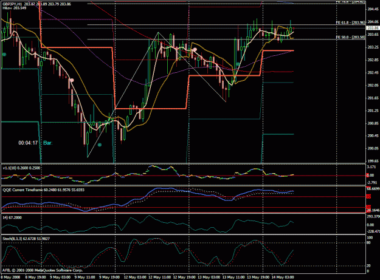Viewport: 380px width, 280px height.
Task: Click the green circle marker below the 9 May low
Action: click(x=99, y=145)
